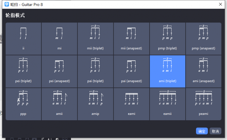Select the amii pattern tile

coord(59,104)
